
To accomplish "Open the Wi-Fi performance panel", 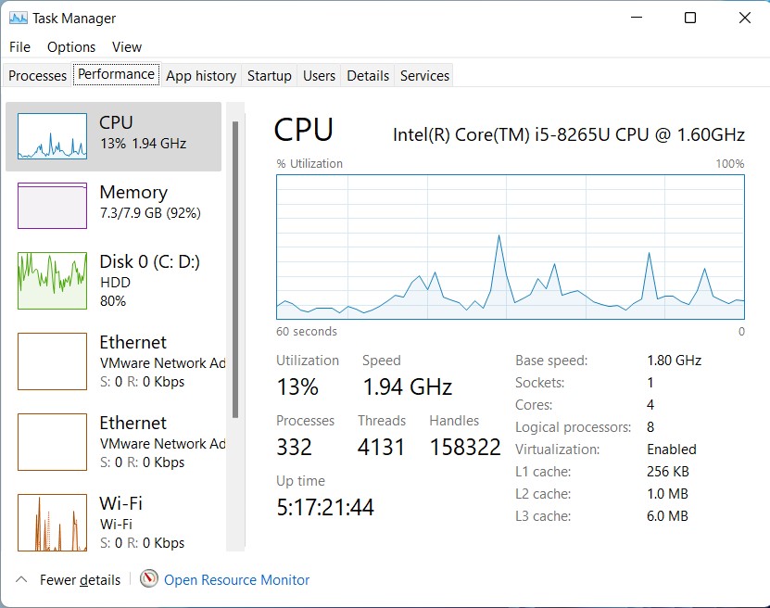I will [111, 519].
